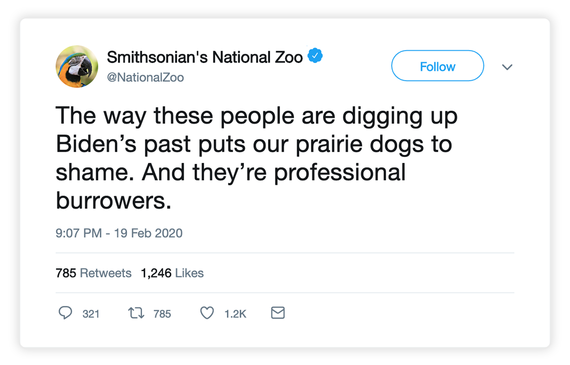Open the 9:07 PM time link
Image resolution: width=570 pixels, height=365 pixels.
click(x=79, y=233)
